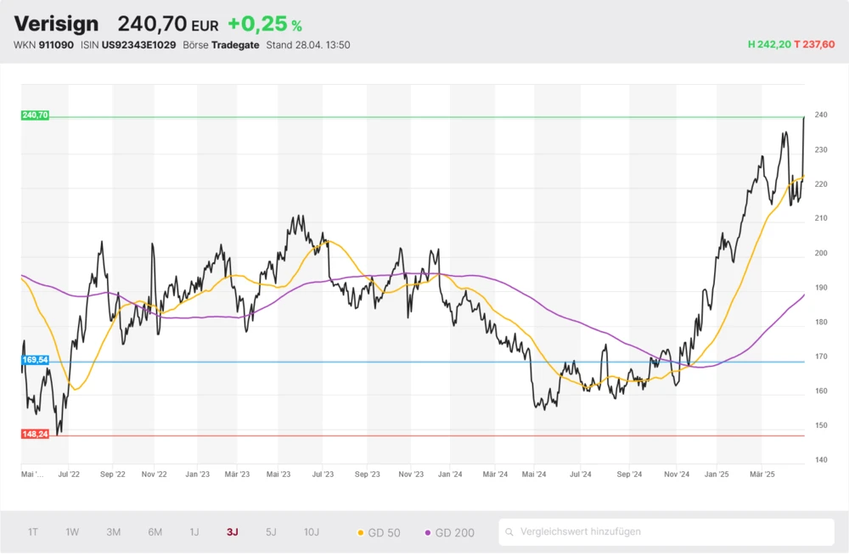
Task: Choose the 5J chart range
Action: pyautogui.click(x=271, y=532)
